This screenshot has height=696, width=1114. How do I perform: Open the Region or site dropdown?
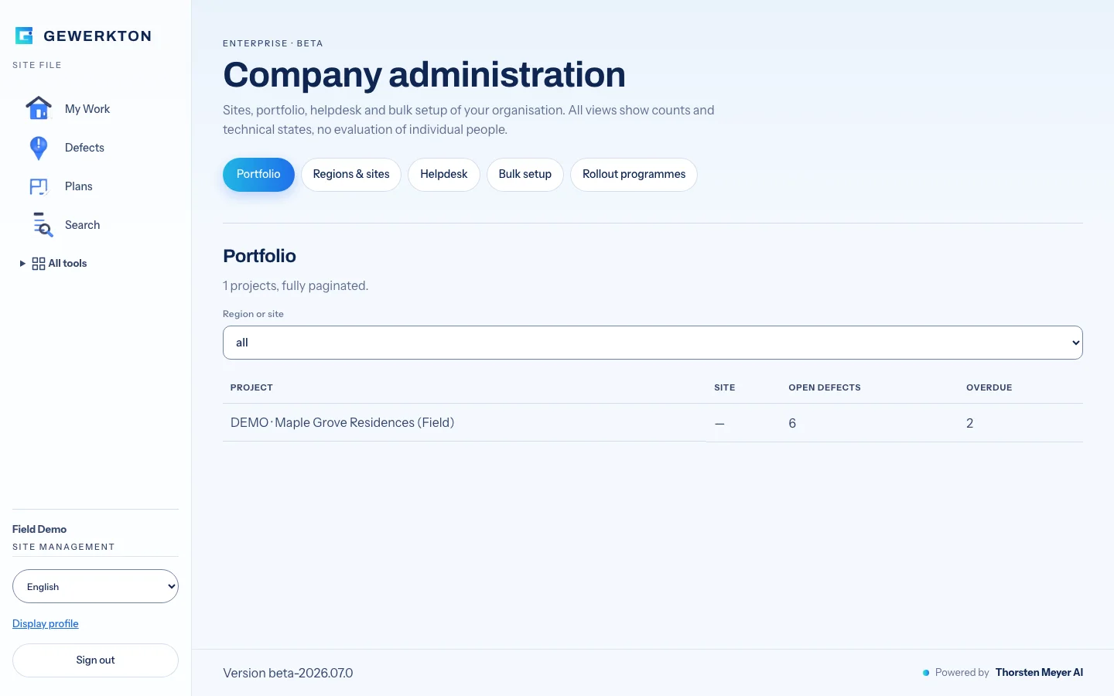[653, 343]
